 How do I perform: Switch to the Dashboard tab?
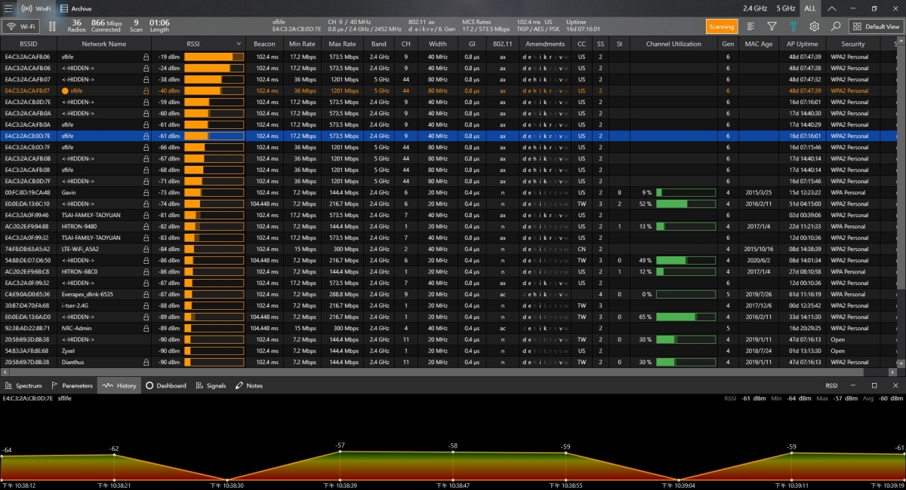point(166,385)
